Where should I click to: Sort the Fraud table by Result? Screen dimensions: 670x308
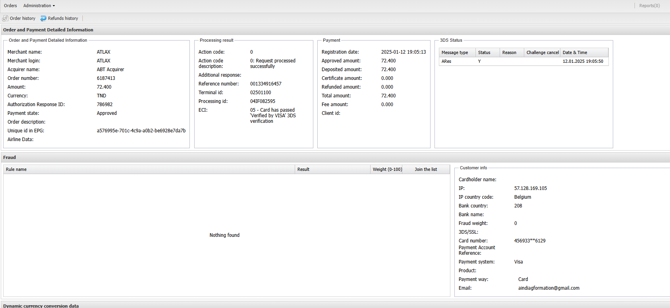pyautogui.click(x=303, y=169)
